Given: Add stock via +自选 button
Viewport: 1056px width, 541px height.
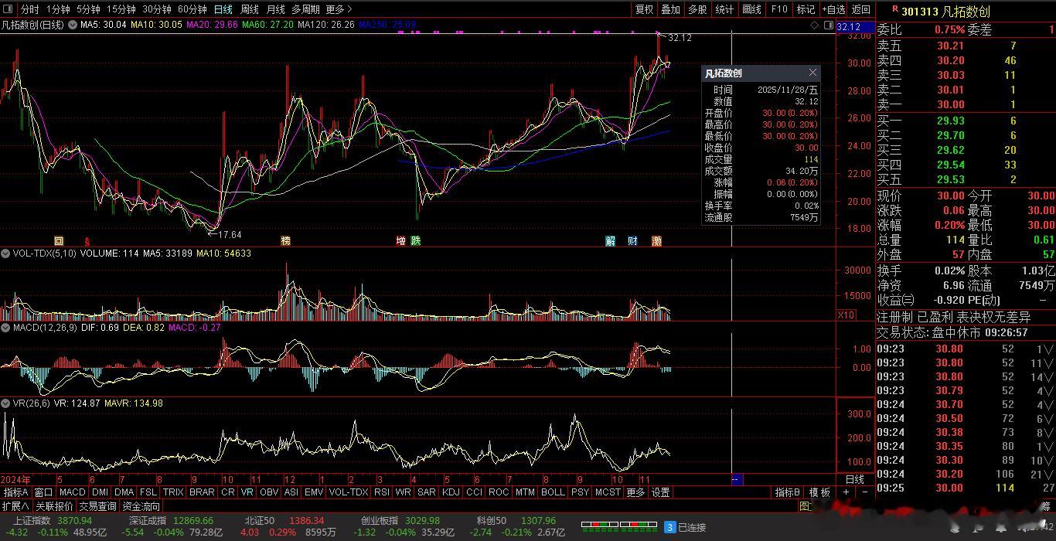Looking at the screenshot, I should click(833, 9).
